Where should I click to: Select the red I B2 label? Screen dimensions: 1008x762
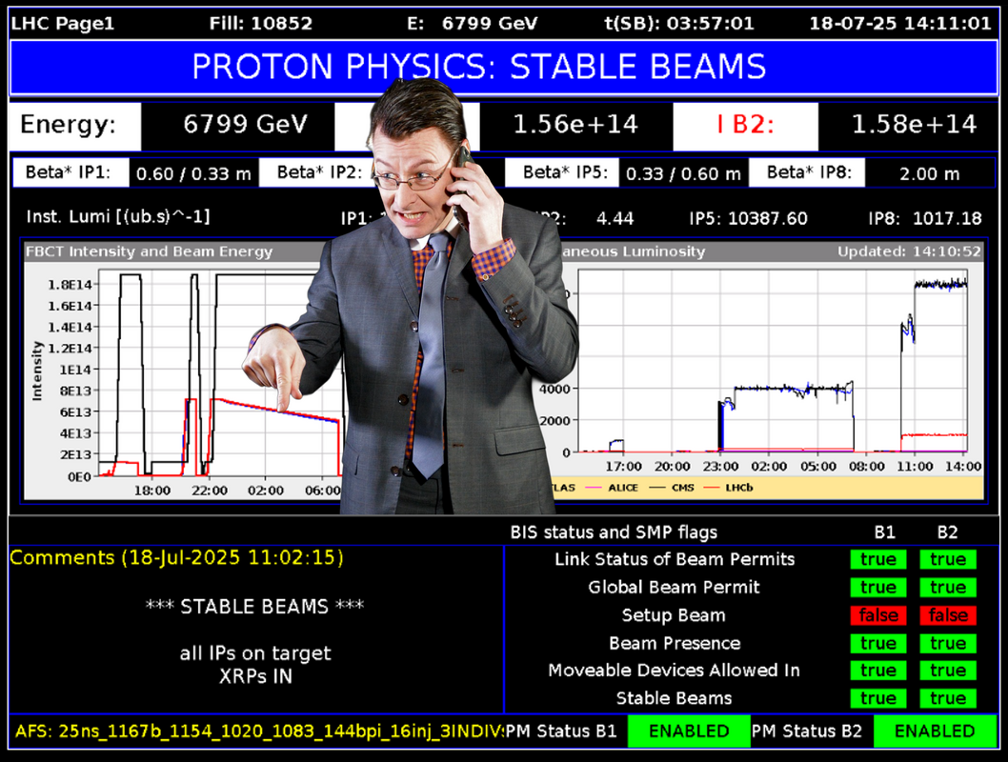coord(745,125)
